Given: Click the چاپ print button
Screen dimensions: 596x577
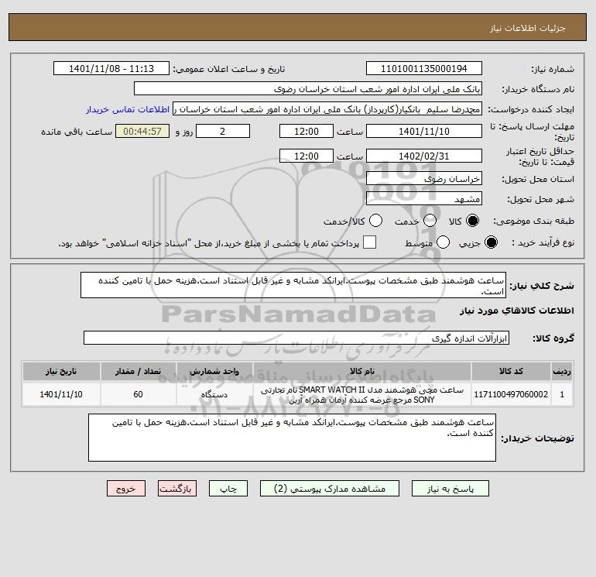Looking at the screenshot, I should pos(228,489).
